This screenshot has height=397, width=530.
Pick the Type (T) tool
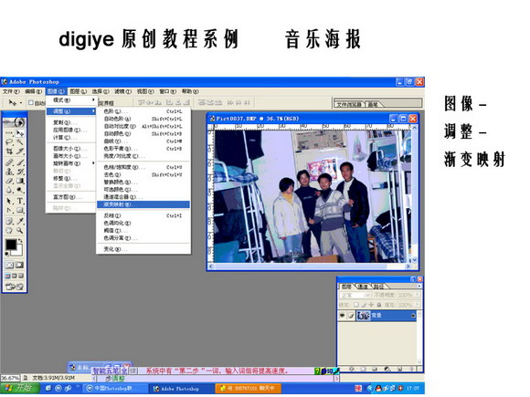tap(20, 201)
